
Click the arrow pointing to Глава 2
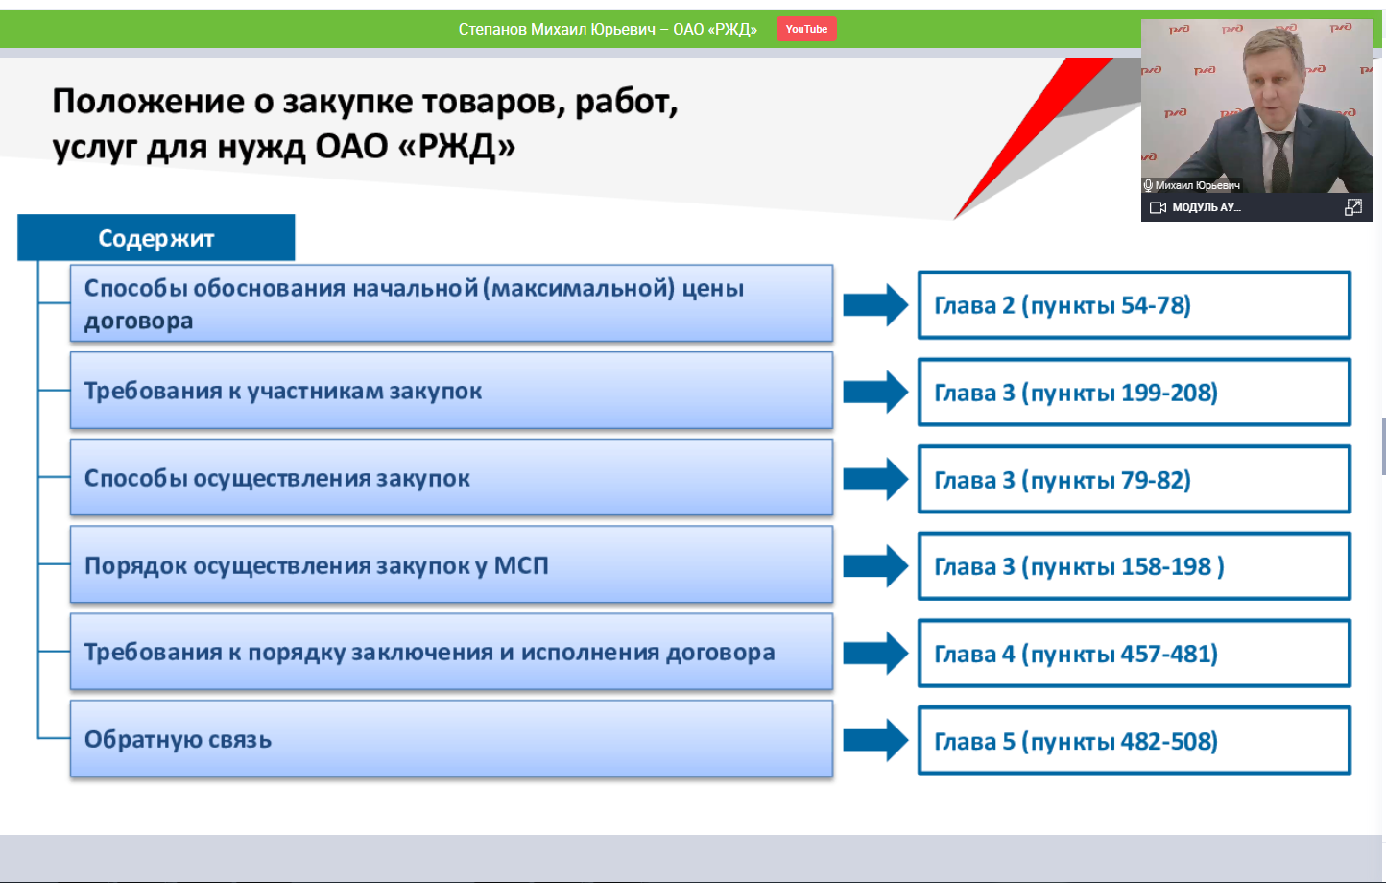(874, 305)
